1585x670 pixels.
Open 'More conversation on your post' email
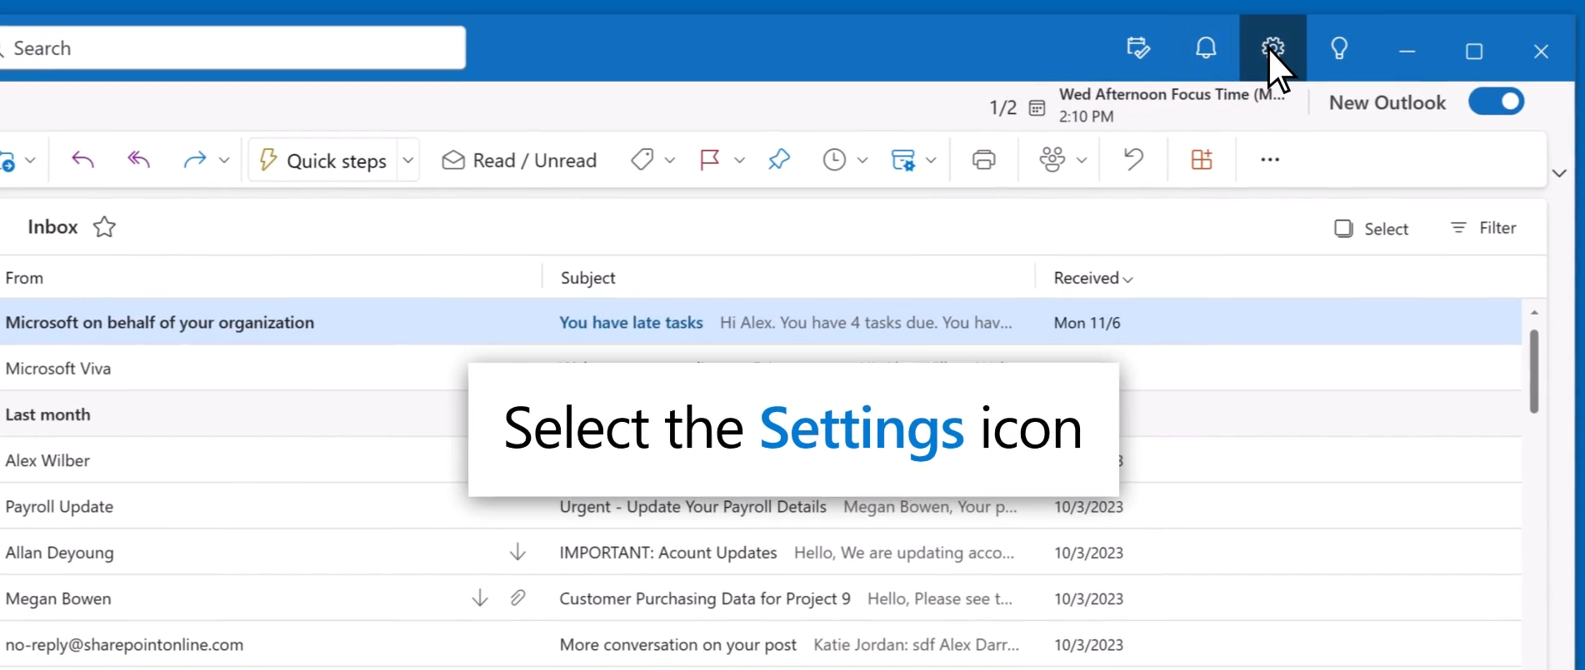pyautogui.click(x=760, y=644)
